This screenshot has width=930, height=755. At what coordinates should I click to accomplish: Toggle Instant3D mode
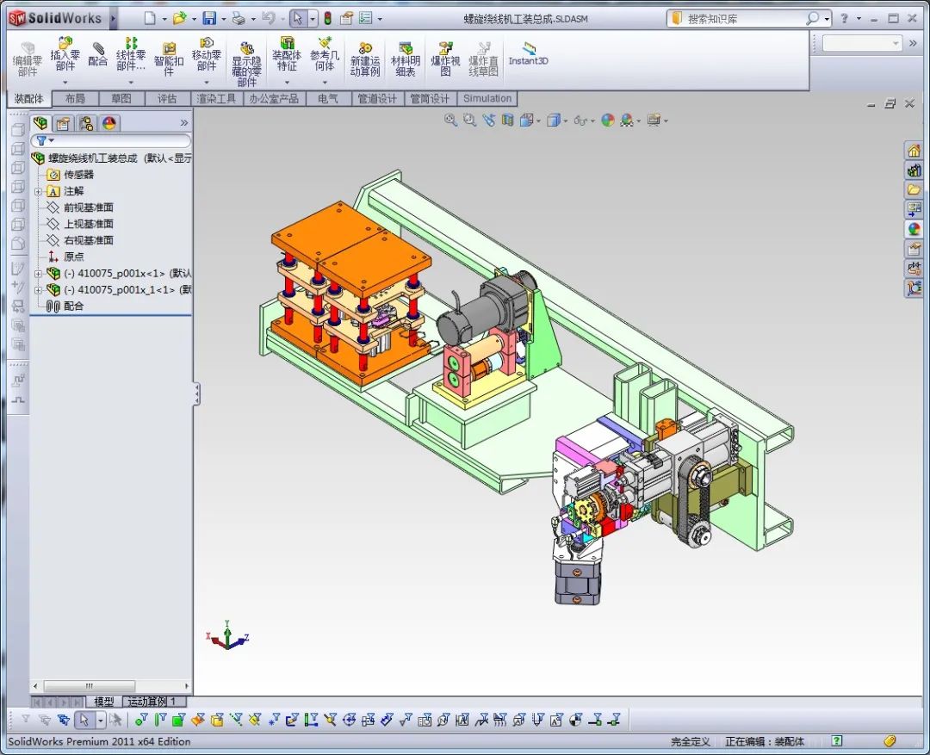tap(528, 54)
